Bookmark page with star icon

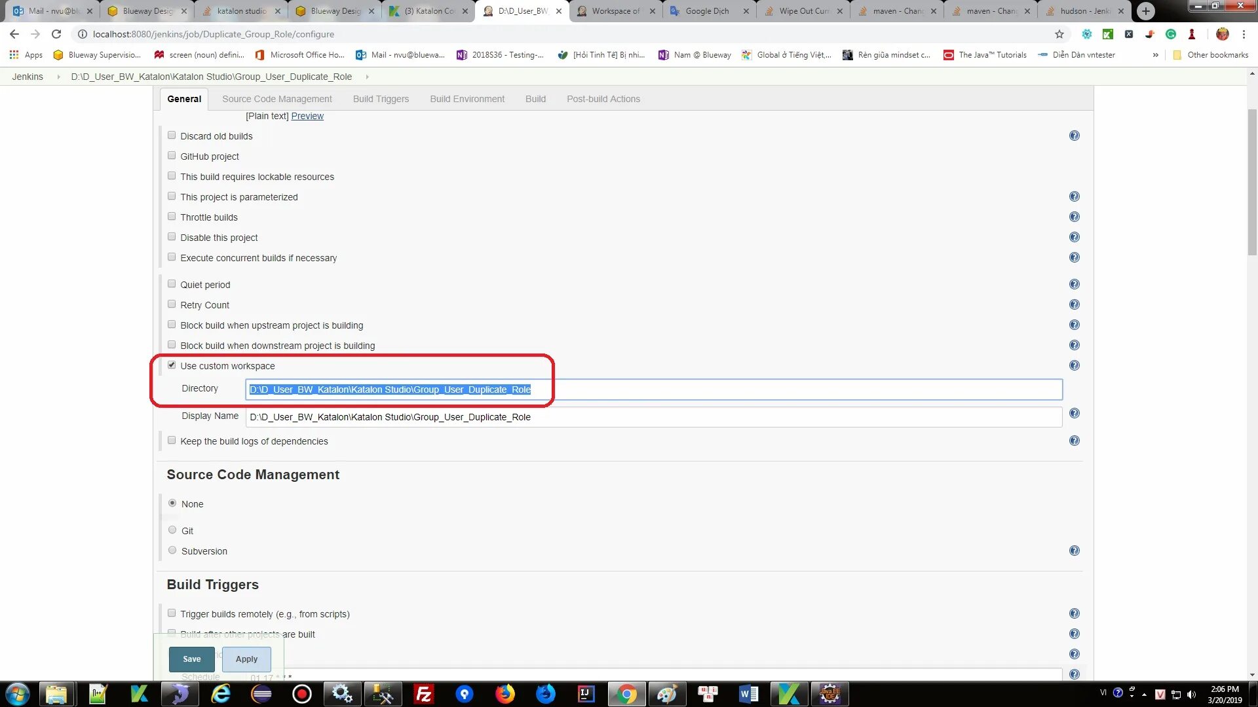pos(1059,34)
